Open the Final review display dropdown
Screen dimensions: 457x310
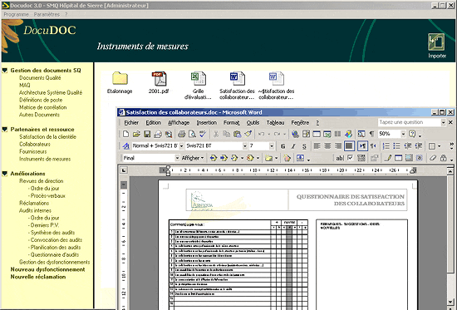(177, 158)
